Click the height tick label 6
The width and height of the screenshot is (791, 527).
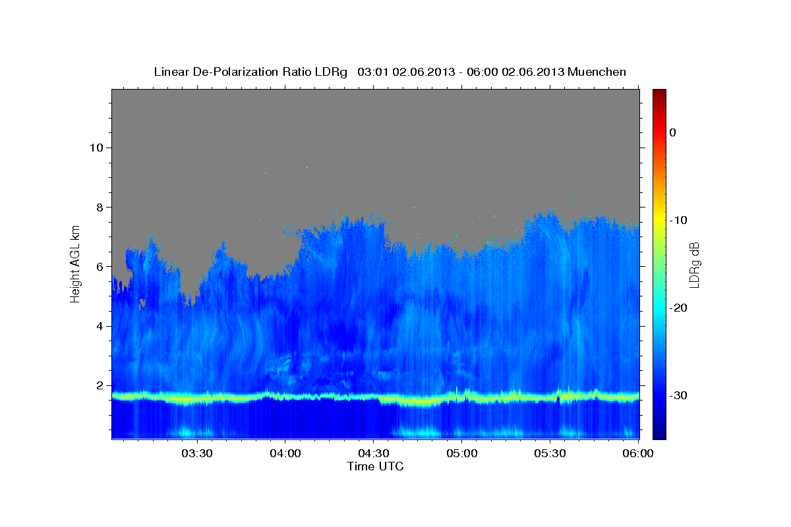98,267
